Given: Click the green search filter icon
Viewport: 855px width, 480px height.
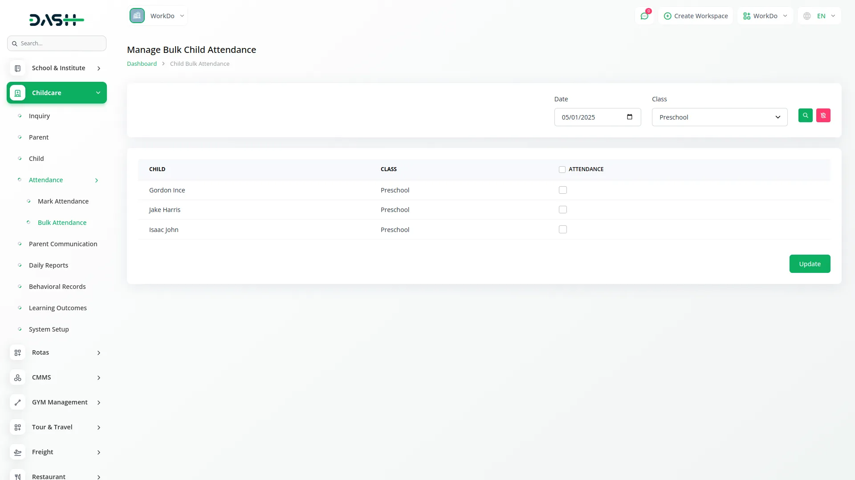Looking at the screenshot, I should click(805, 116).
